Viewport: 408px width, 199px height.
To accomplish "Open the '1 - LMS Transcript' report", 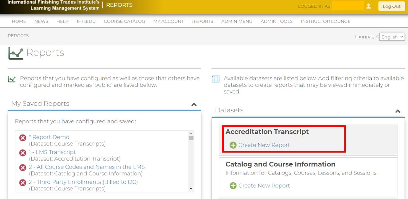I will coord(52,152).
